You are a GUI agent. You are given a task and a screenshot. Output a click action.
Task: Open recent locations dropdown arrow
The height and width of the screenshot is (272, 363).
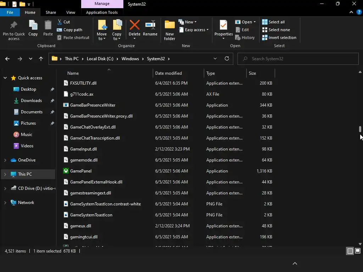click(x=30, y=59)
